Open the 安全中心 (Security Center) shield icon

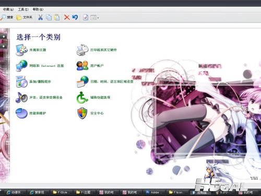point(82,113)
